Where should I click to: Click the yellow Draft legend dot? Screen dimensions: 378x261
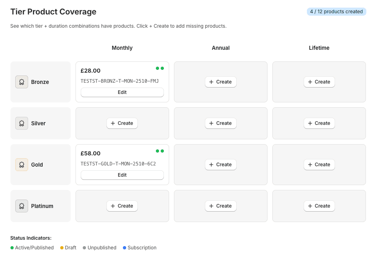(62, 248)
